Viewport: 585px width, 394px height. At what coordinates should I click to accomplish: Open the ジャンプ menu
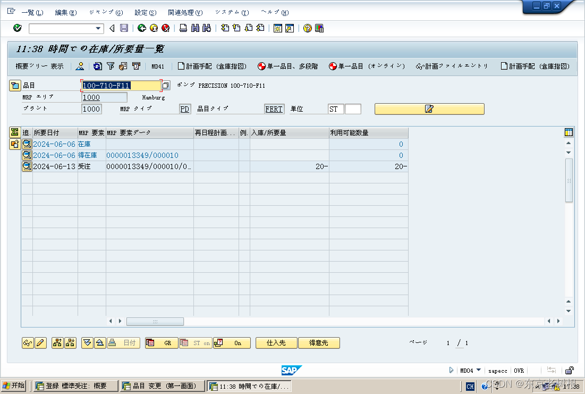click(105, 12)
